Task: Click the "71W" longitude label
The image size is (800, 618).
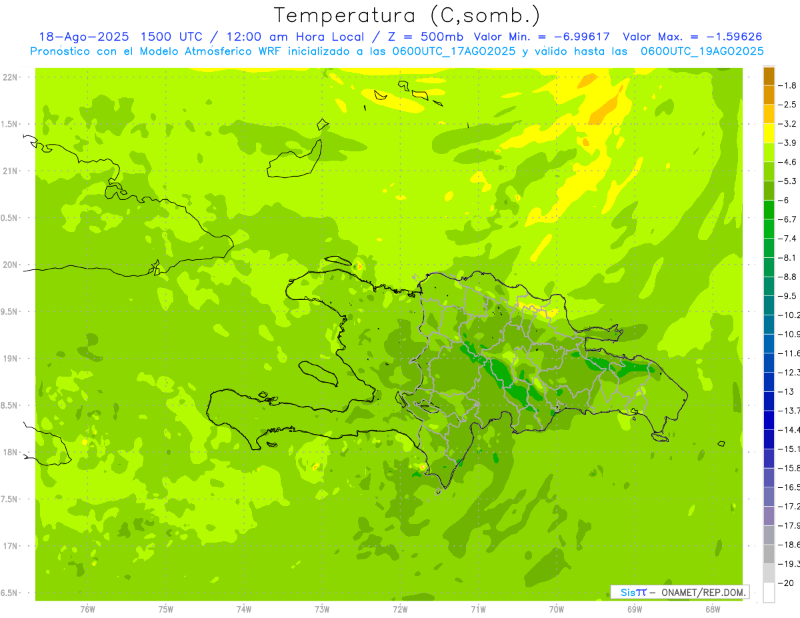Action: click(478, 609)
